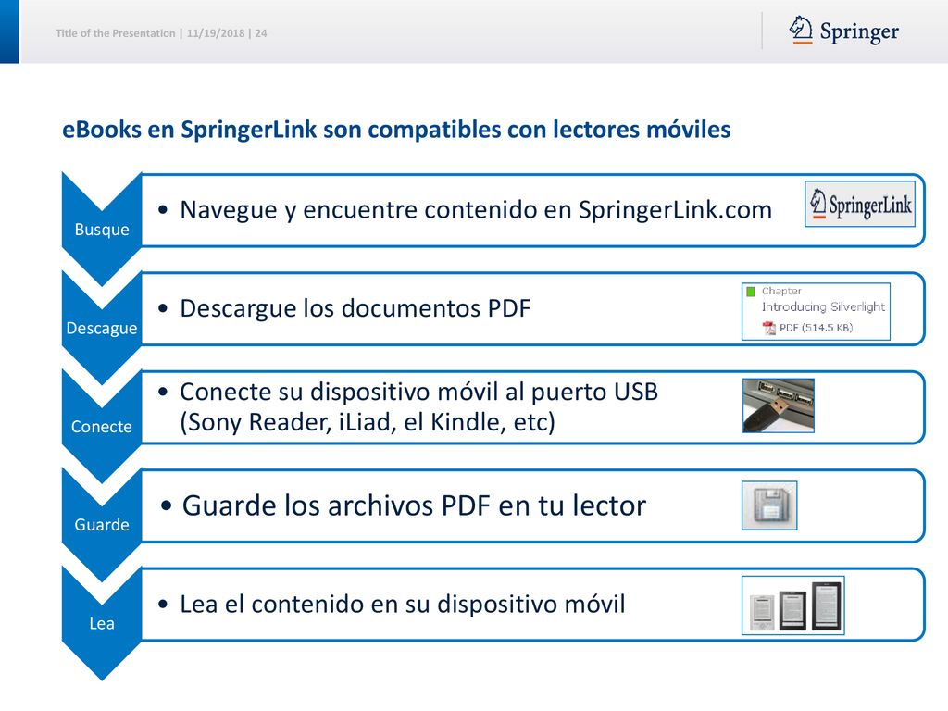The width and height of the screenshot is (948, 711).
Task: Click text "(Sony Reader, iLiad, el Kindle, etc)"
Action: coord(367,422)
